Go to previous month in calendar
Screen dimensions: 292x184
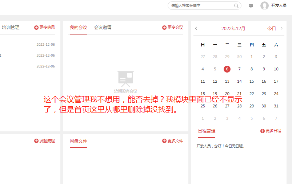(x=196, y=28)
